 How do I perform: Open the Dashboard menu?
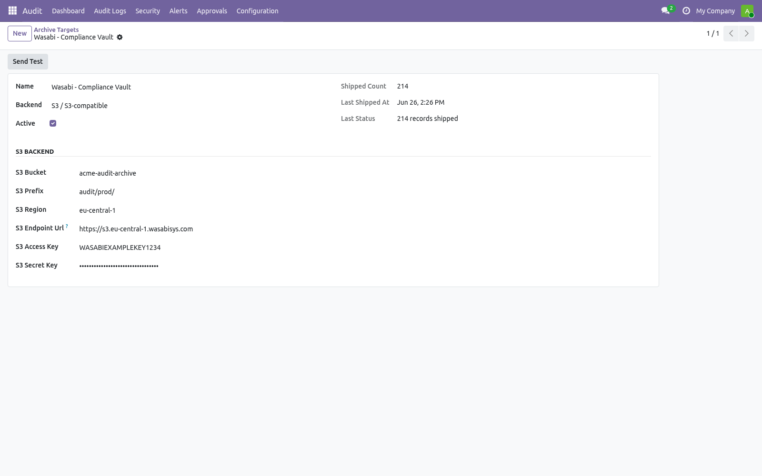coord(68,10)
